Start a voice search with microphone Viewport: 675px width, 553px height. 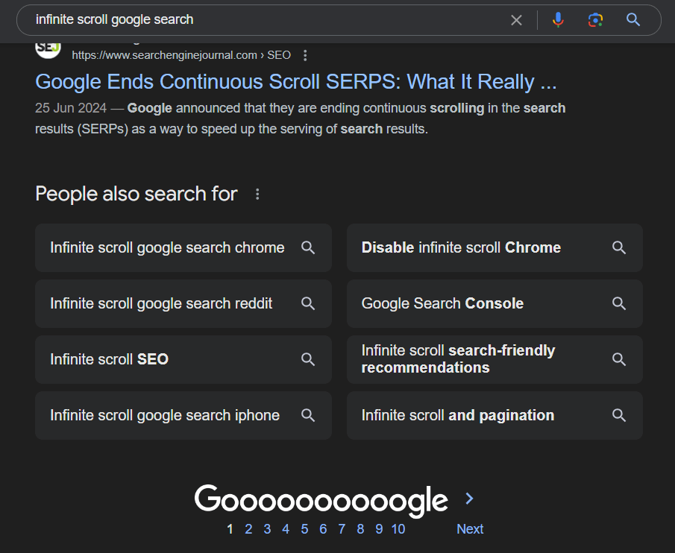click(558, 20)
